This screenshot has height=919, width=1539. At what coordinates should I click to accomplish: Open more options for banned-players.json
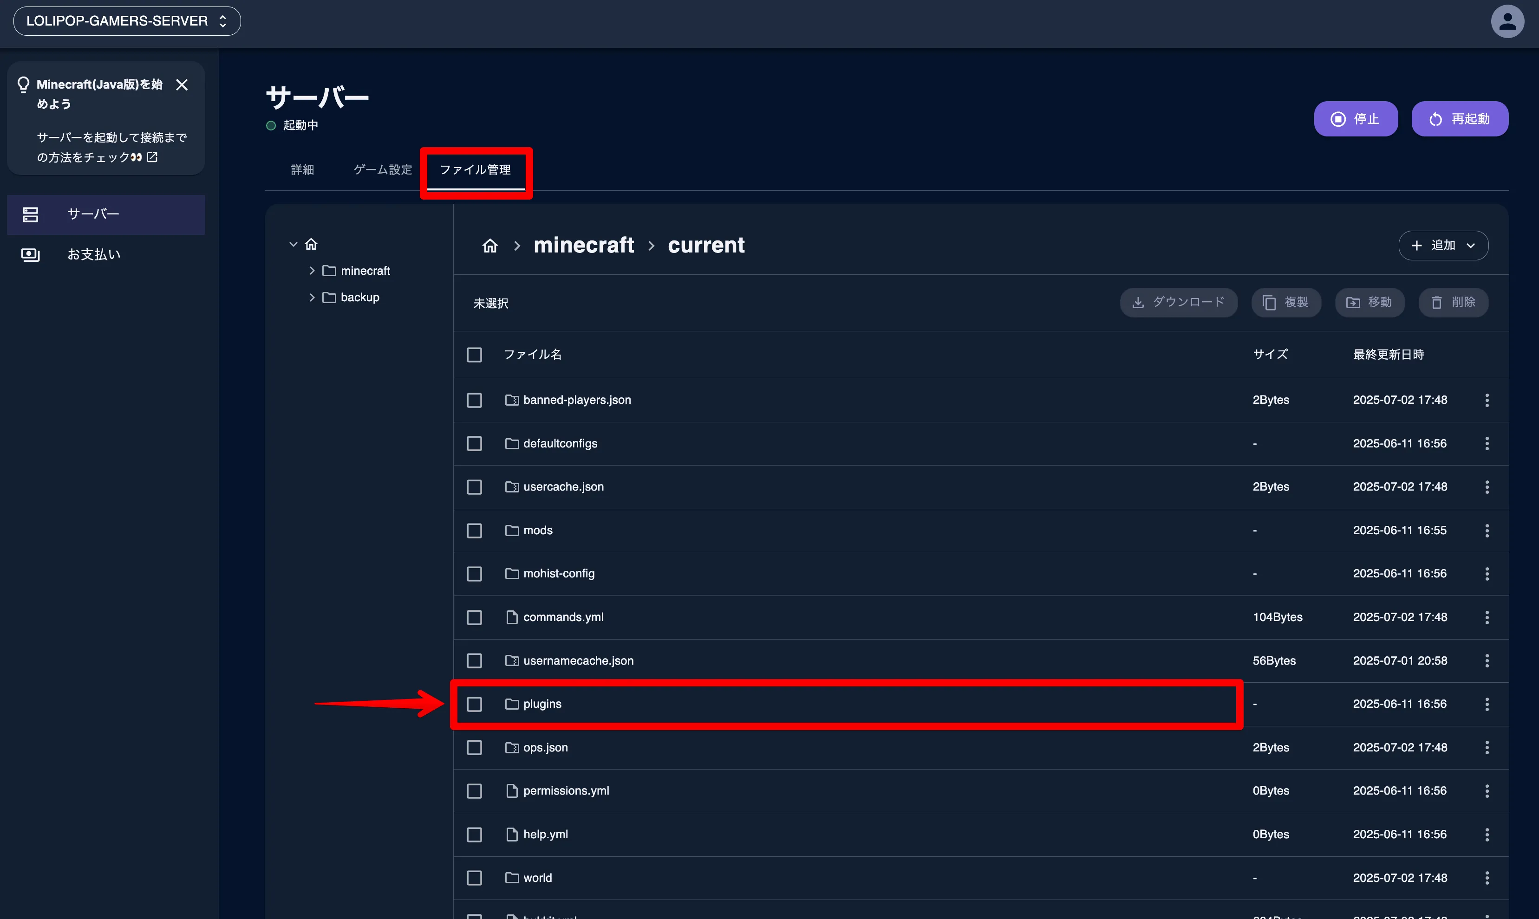pos(1487,400)
